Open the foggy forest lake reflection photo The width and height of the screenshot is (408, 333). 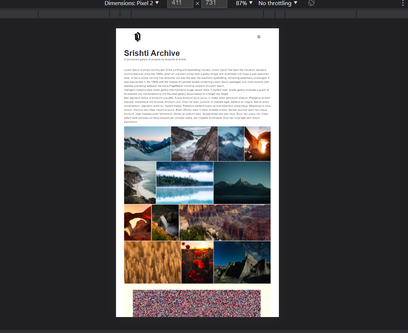[x=185, y=183]
